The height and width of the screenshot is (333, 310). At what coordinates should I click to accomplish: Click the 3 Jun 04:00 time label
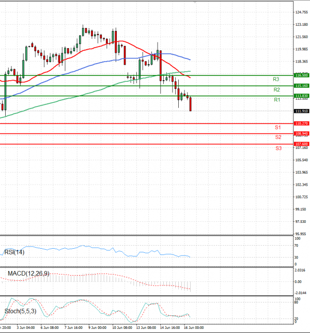(x=26, y=328)
